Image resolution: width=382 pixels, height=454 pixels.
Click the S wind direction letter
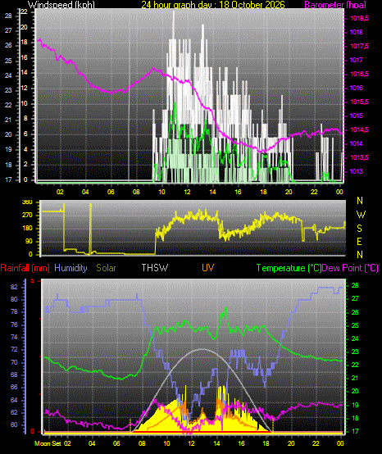359,229
